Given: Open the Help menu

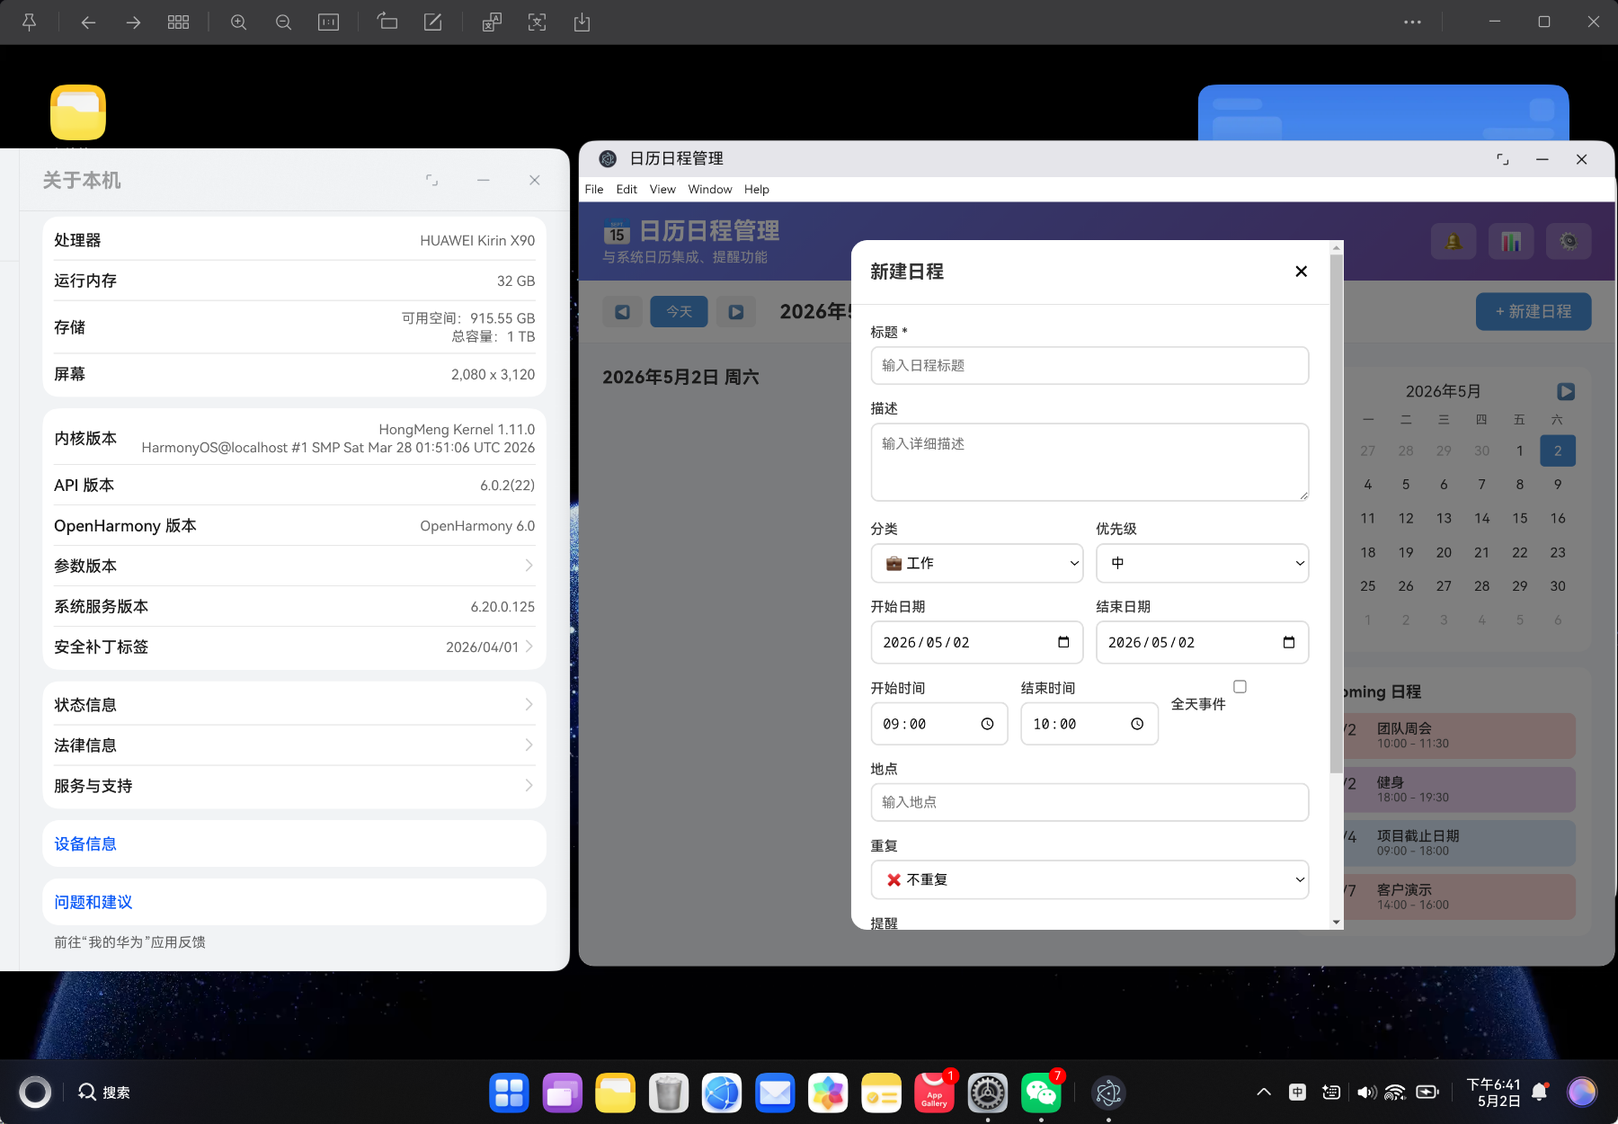Looking at the screenshot, I should point(757,189).
